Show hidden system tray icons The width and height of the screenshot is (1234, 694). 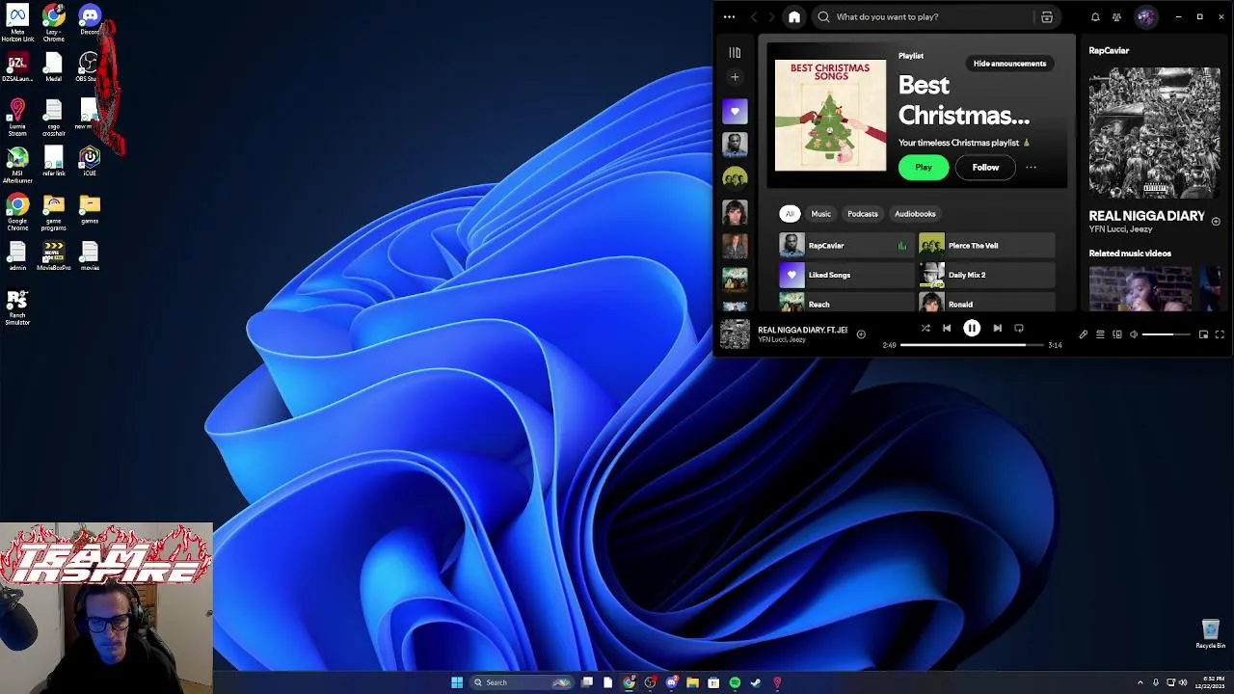click(x=1140, y=682)
